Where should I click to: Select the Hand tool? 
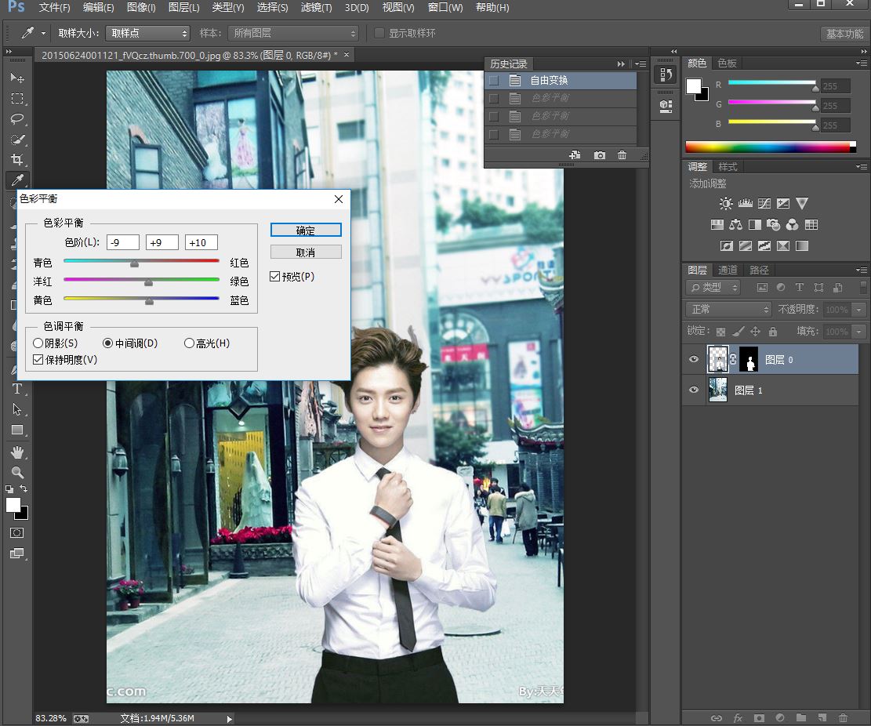(x=16, y=452)
